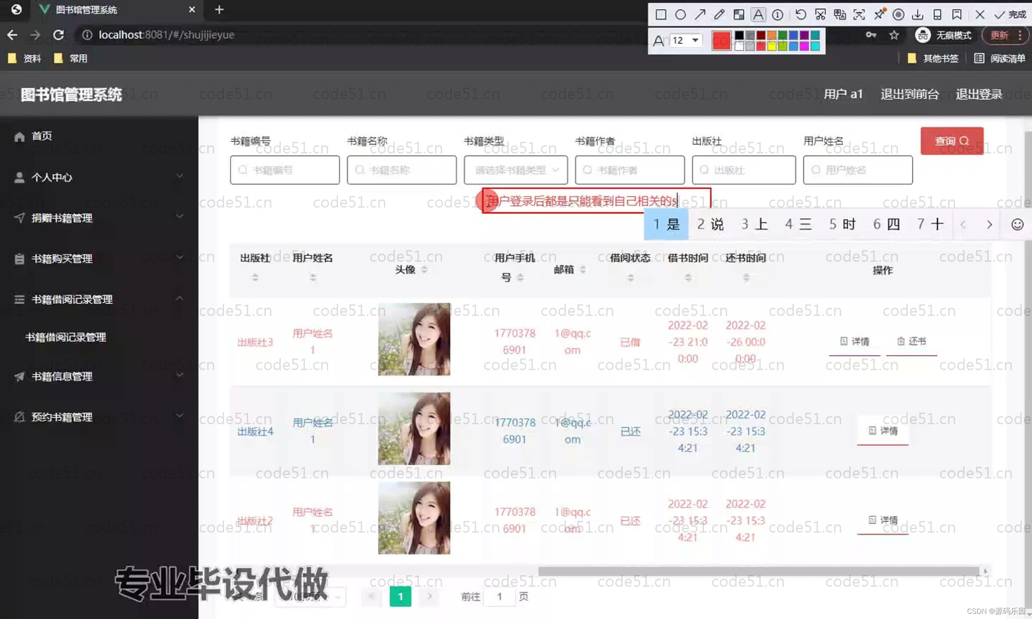Image resolution: width=1032 pixels, height=619 pixels.
Task: Toggle sorting on the 用户姓名 column
Action: 313,277
